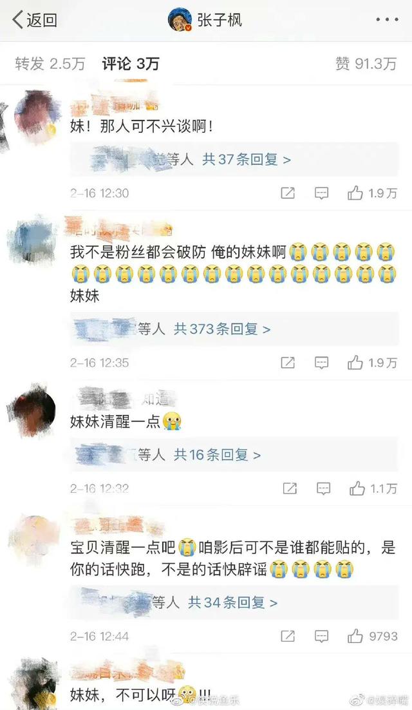
Task: Reply to the 妹妹清醒一点 comment
Action: click(323, 488)
